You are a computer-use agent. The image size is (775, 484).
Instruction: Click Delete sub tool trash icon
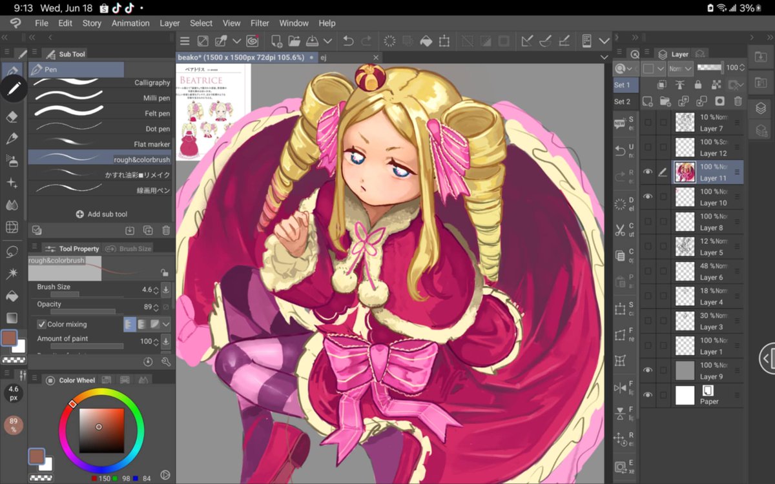click(166, 230)
